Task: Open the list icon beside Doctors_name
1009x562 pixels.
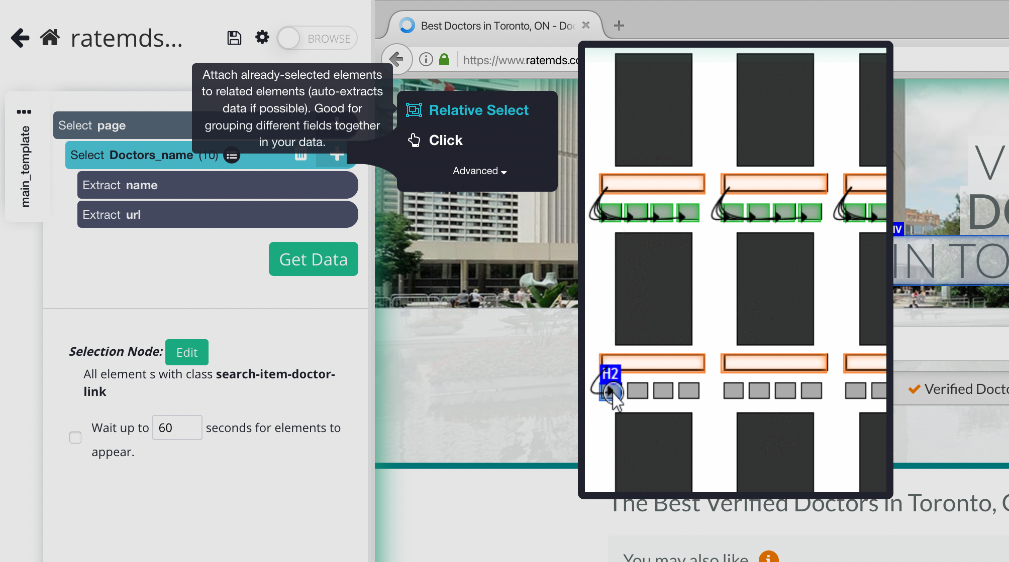Action: point(232,156)
